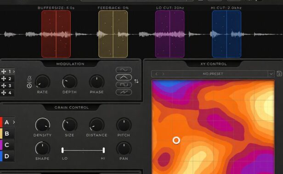The width and height of the screenshot is (283, 174).
Task: Select the sine wave LFO shape
Action: [124, 70]
